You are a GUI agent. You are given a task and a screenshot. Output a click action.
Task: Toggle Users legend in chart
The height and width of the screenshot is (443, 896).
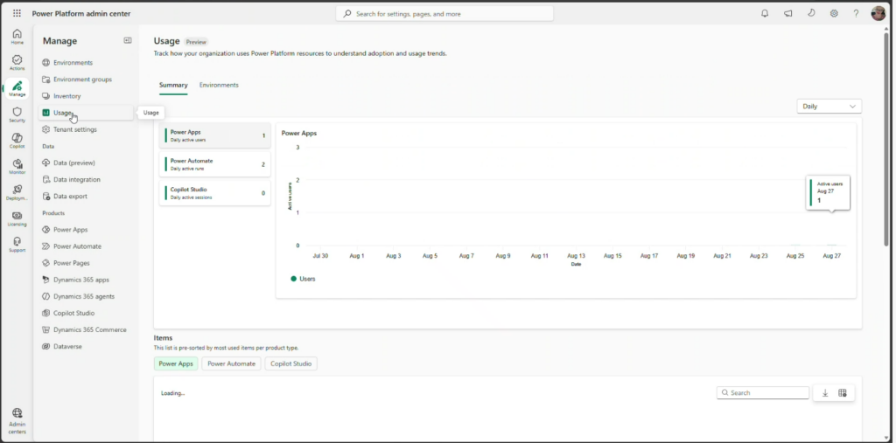coord(303,279)
